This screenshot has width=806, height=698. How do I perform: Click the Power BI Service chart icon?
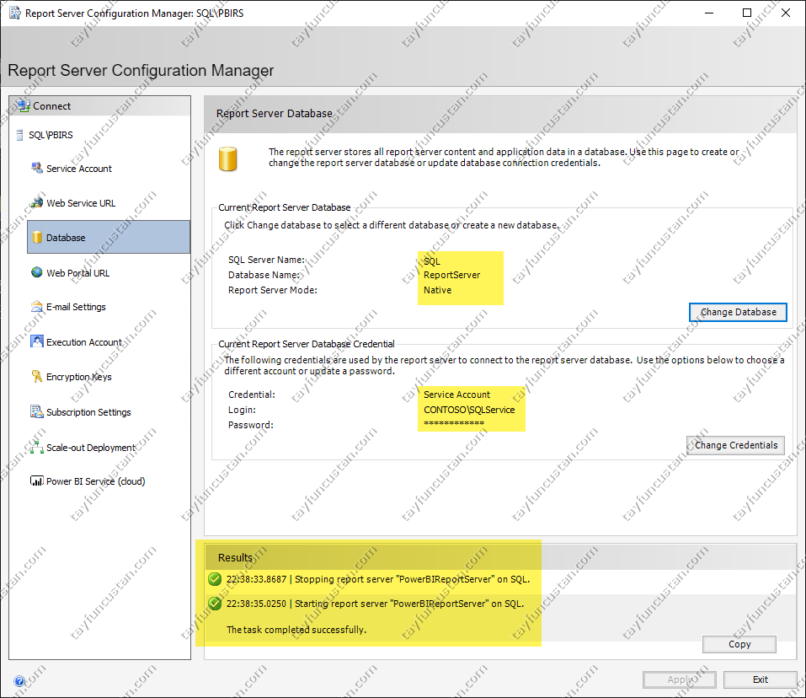[36, 481]
